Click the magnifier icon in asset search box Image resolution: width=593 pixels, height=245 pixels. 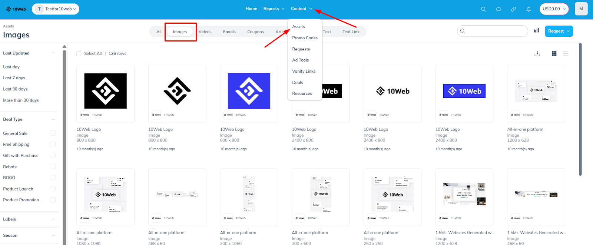point(463,31)
